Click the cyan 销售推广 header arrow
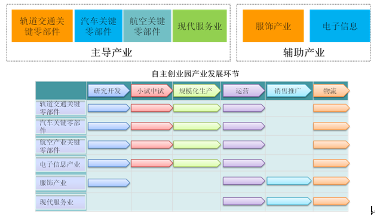Image resolution: width=380 pixels, height=217 pixels. (x=289, y=91)
